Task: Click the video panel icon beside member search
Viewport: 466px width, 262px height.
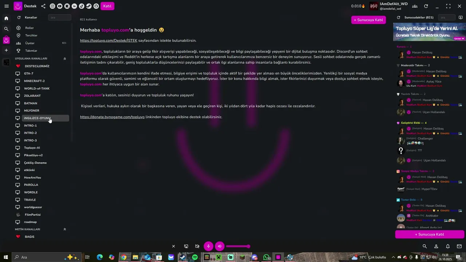Action: 461,17
